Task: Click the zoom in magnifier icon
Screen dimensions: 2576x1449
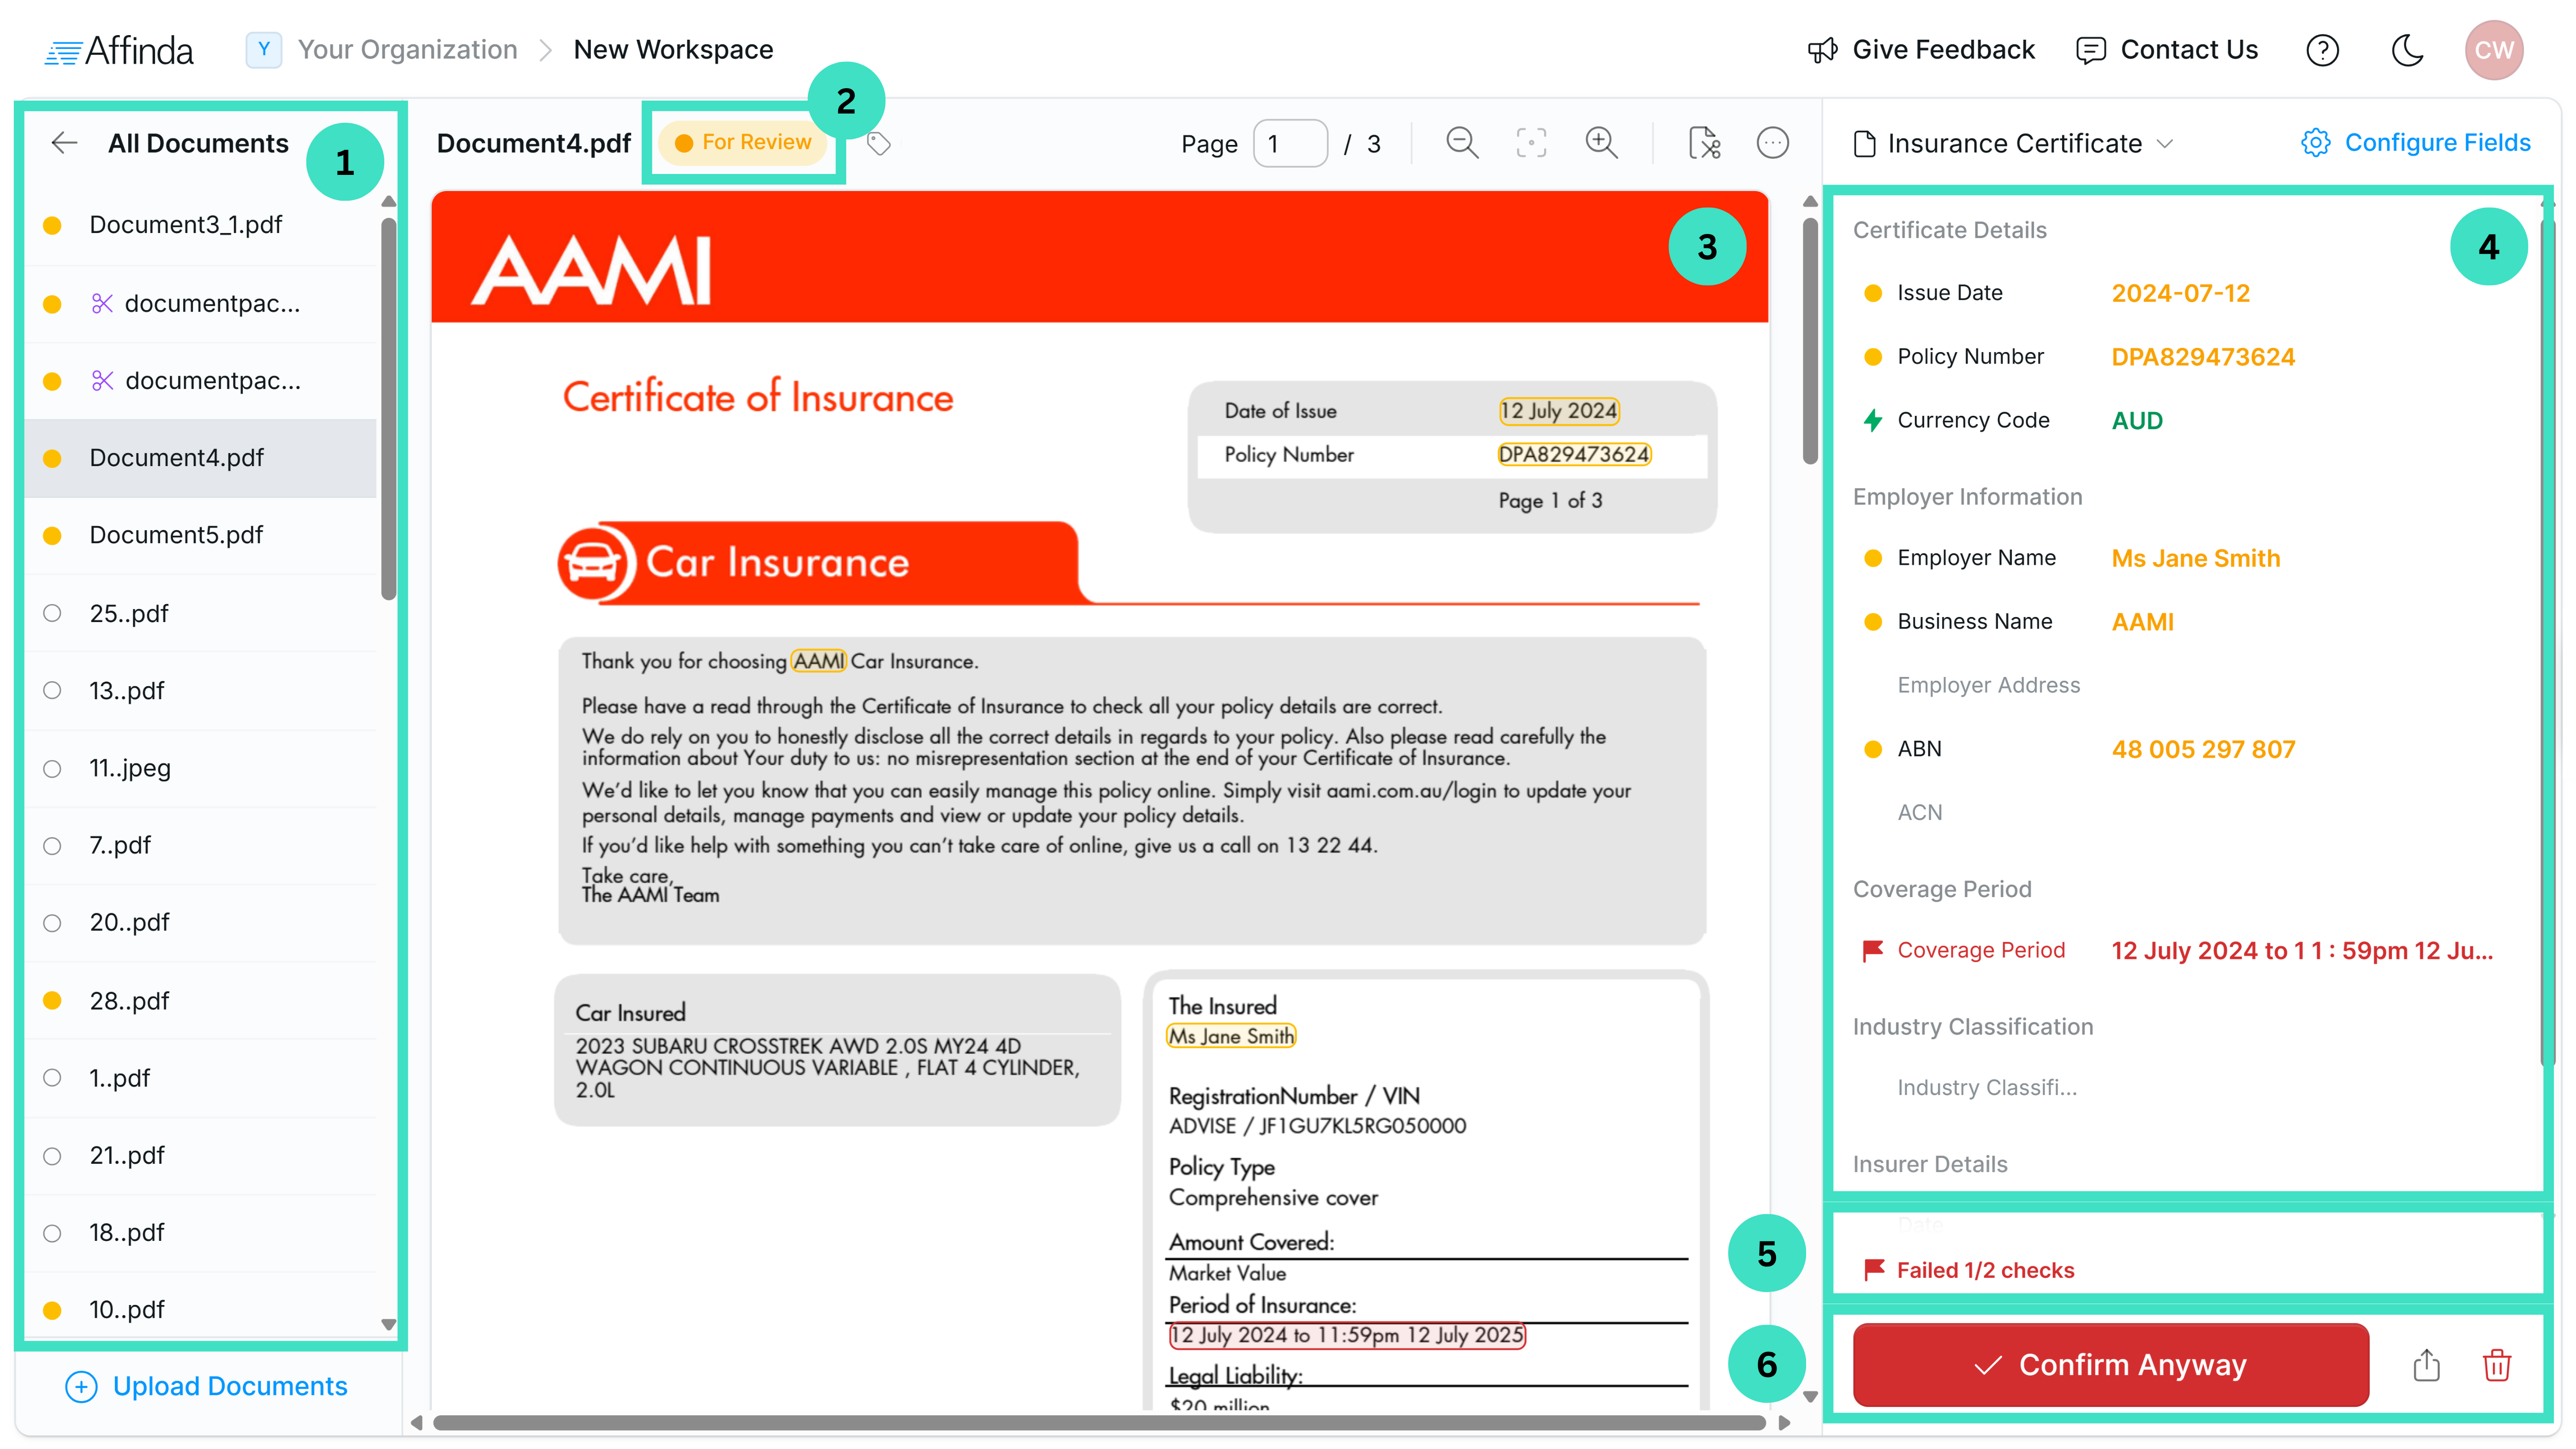Action: coord(1601,143)
